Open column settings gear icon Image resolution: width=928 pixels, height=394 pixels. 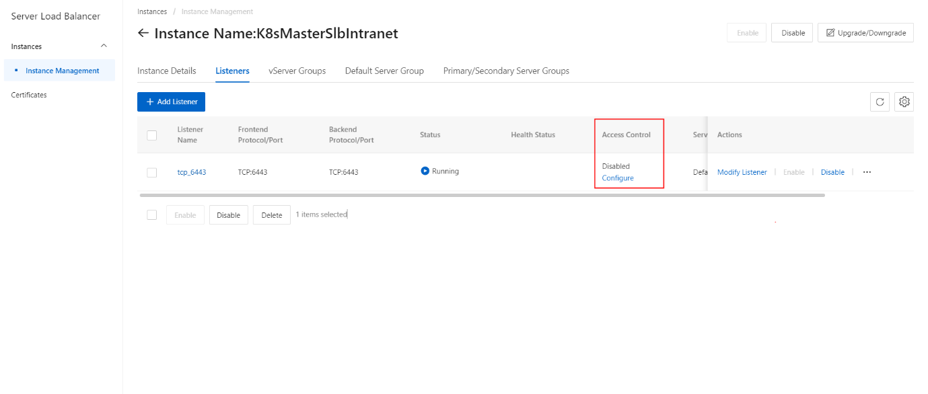(x=904, y=102)
